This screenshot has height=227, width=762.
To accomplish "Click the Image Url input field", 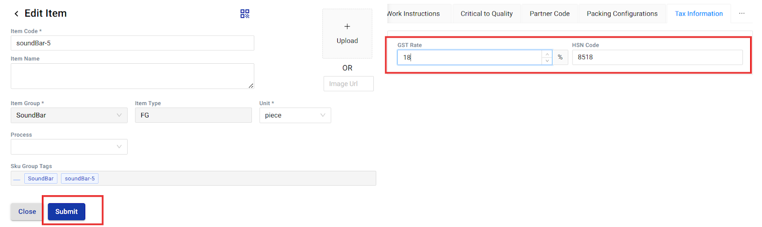I will pos(349,84).
